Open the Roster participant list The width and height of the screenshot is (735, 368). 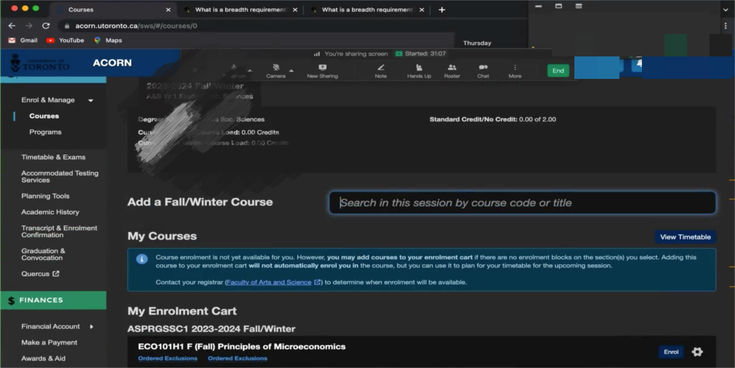[x=452, y=68]
